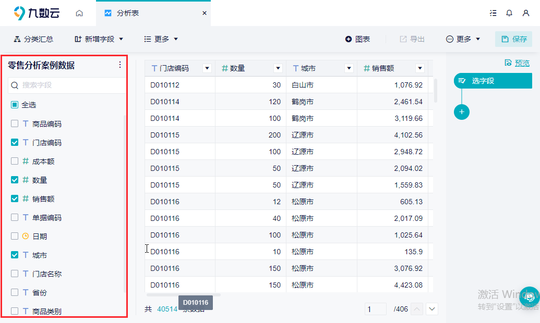The height and width of the screenshot is (323, 540).
Task: Select the sales value 1,076.92
Action: point(392,85)
